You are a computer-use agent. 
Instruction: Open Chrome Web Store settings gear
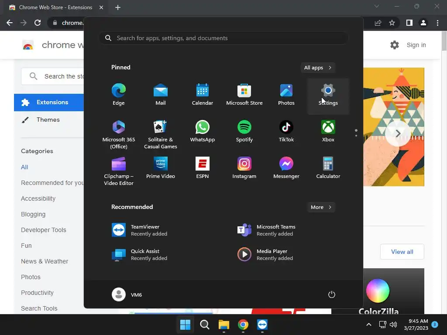(395, 45)
